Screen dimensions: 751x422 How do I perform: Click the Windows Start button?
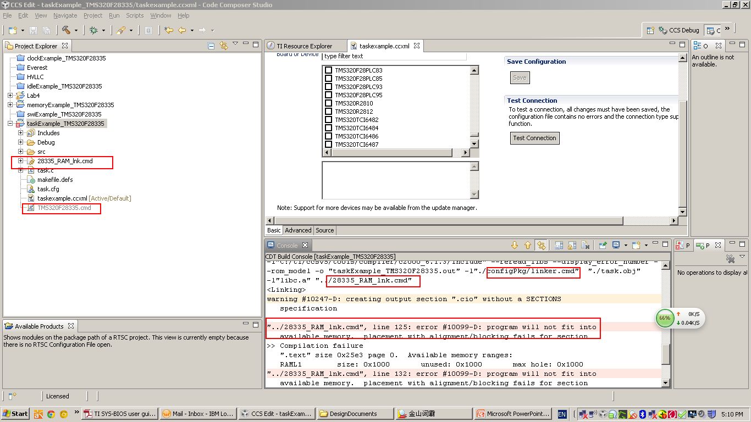[15, 414]
